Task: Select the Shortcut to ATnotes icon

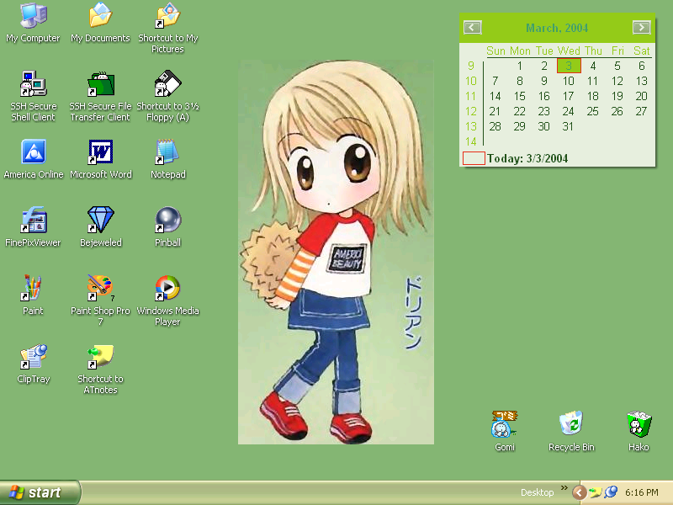Action: [x=100, y=356]
